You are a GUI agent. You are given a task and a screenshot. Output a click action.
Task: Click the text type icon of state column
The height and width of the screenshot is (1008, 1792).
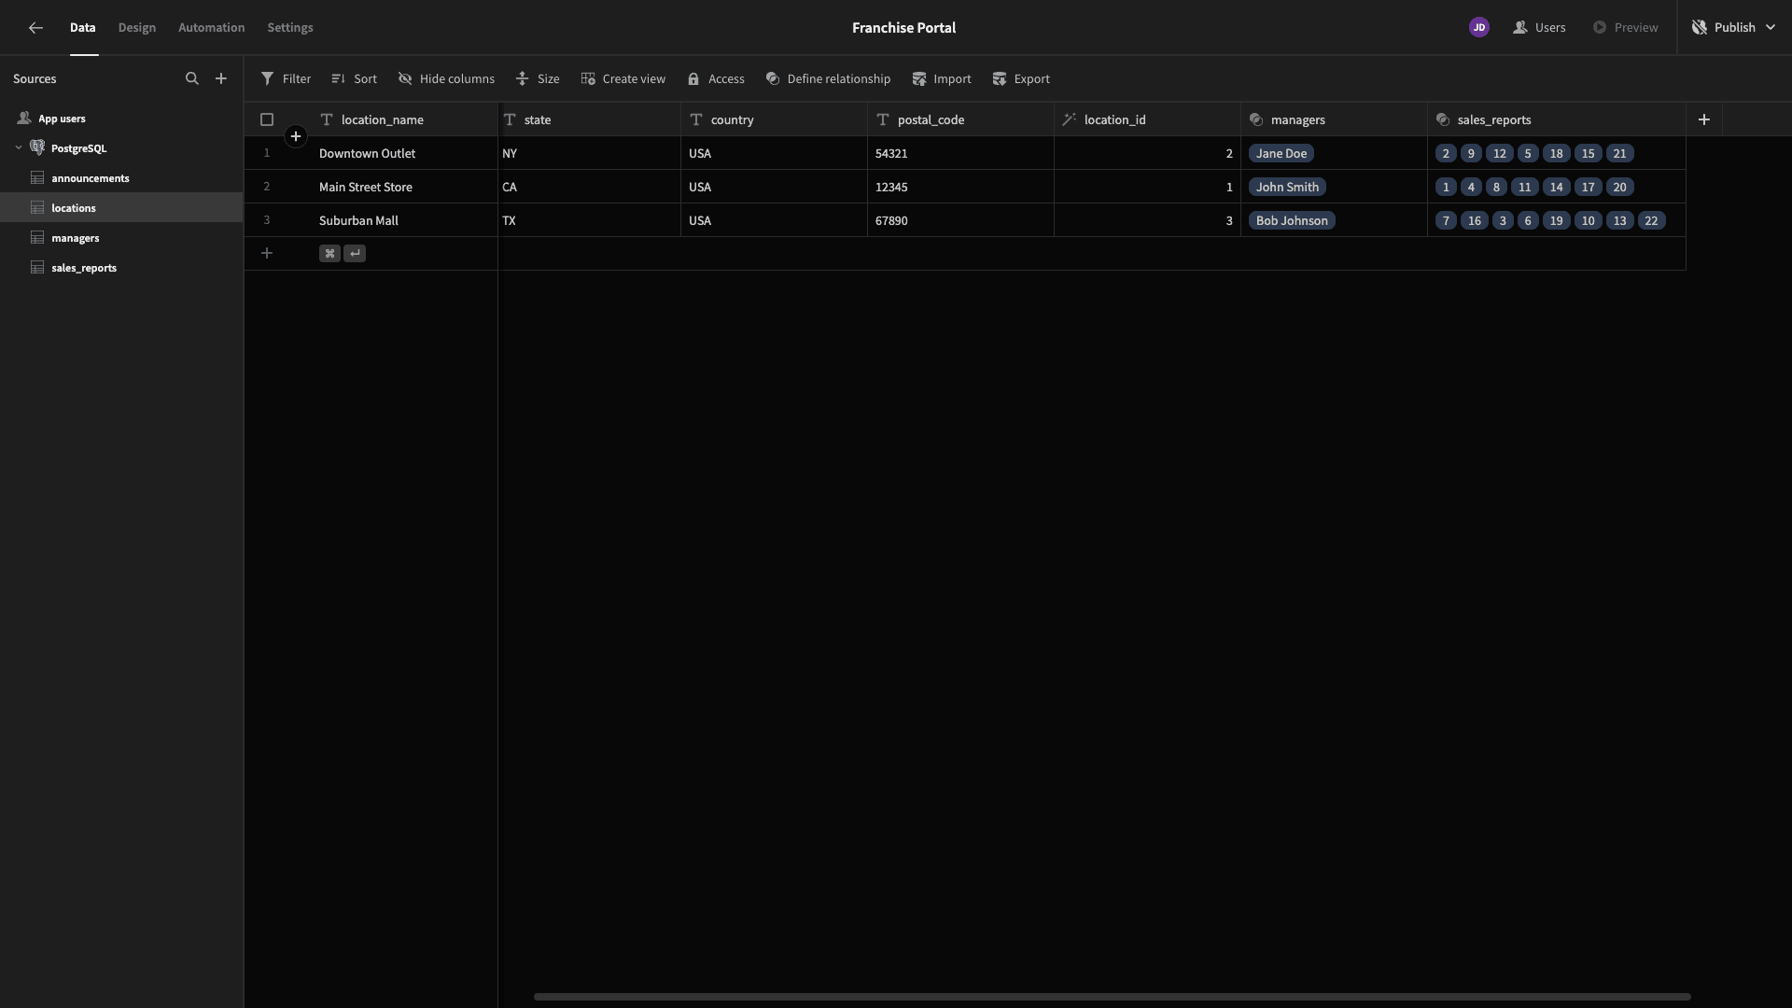click(x=510, y=119)
